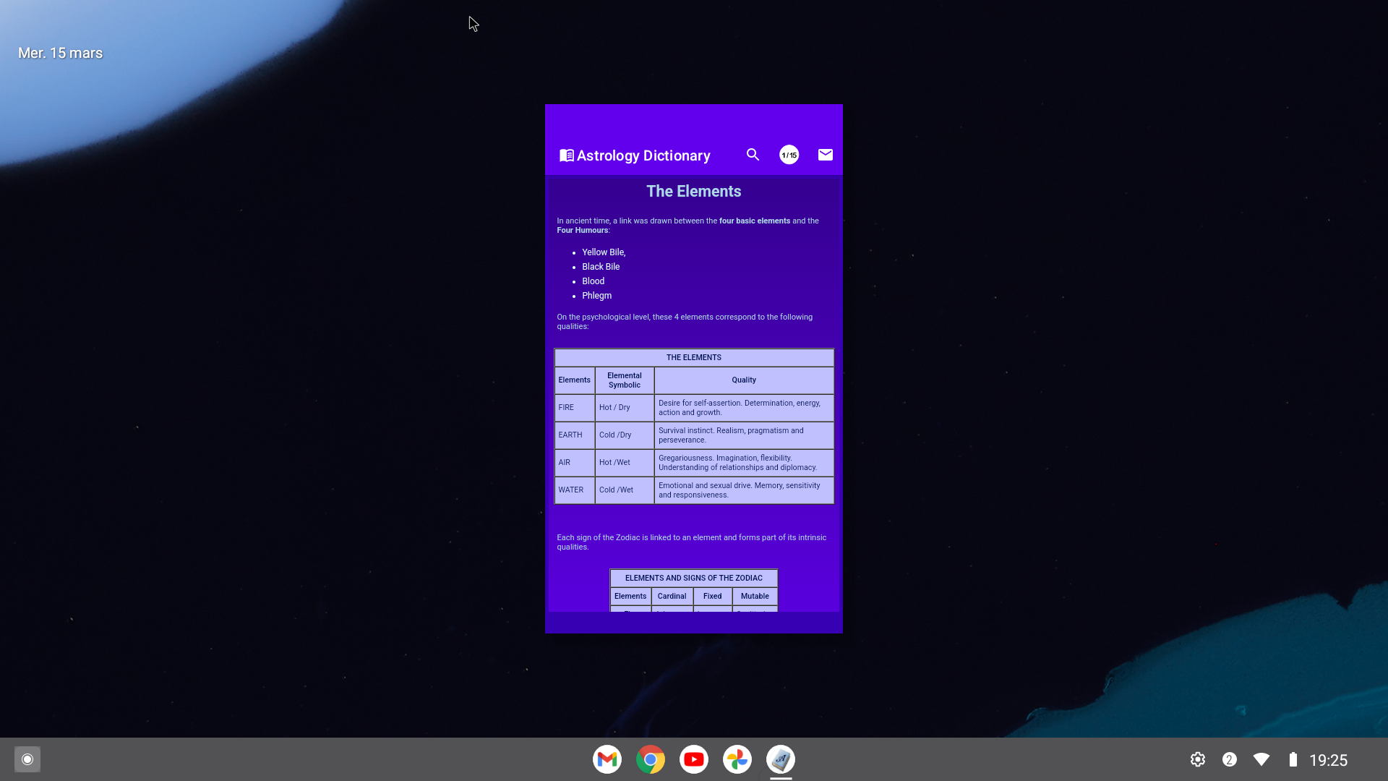Click the Astrology Dictionary title

click(643, 155)
